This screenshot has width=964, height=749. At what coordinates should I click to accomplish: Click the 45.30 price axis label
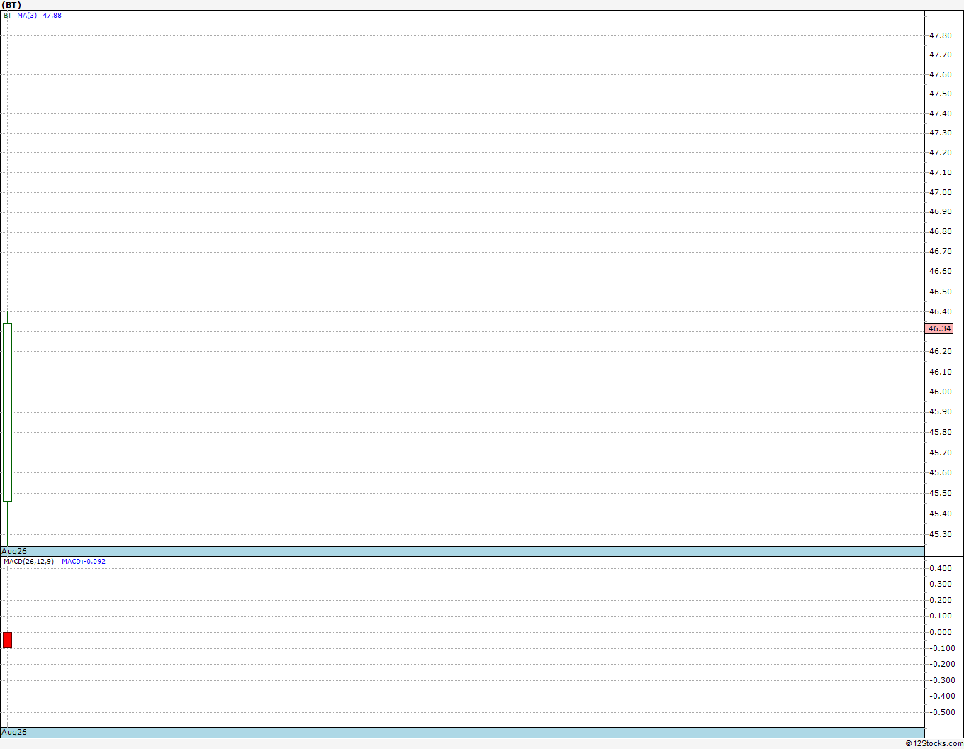[x=941, y=534]
